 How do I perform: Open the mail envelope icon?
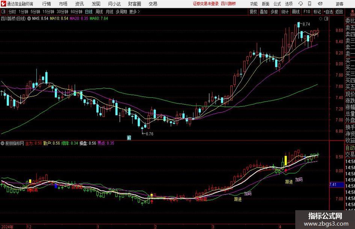[320, 4]
